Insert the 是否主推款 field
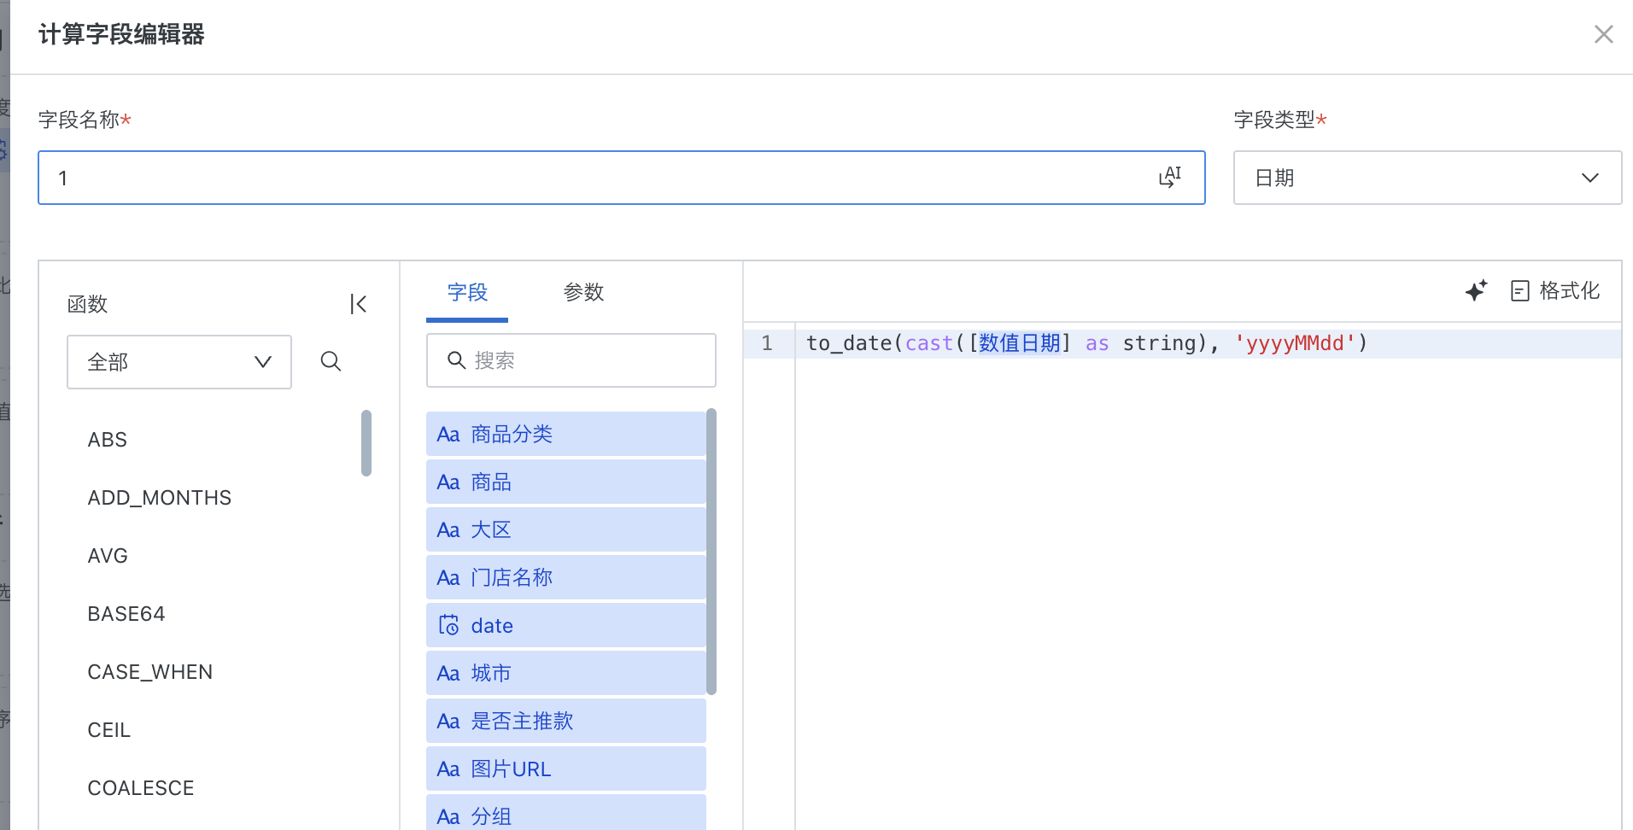Viewport: 1633px width, 830px height. point(566,721)
